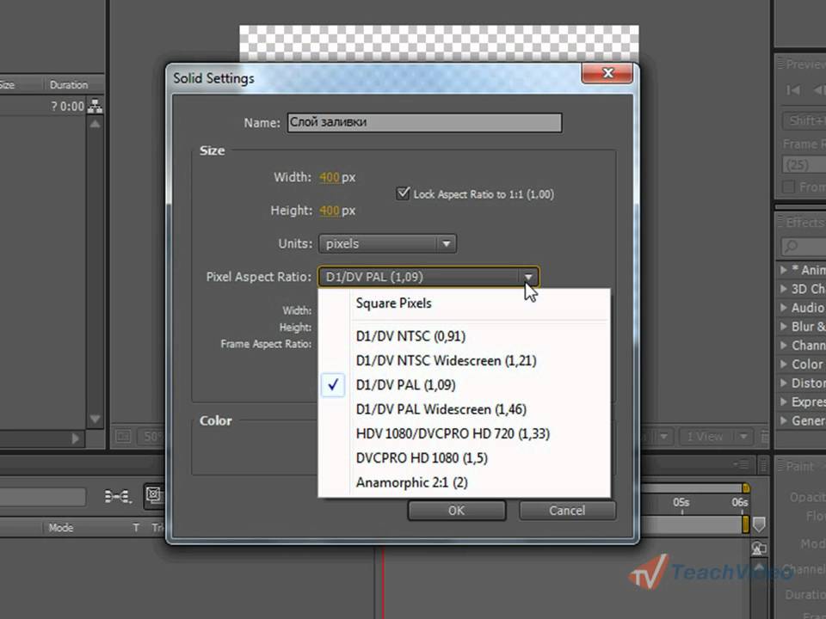The height and width of the screenshot is (619, 826).
Task: Click the project flowchart icon near 0:00
Action: [96, 107]
